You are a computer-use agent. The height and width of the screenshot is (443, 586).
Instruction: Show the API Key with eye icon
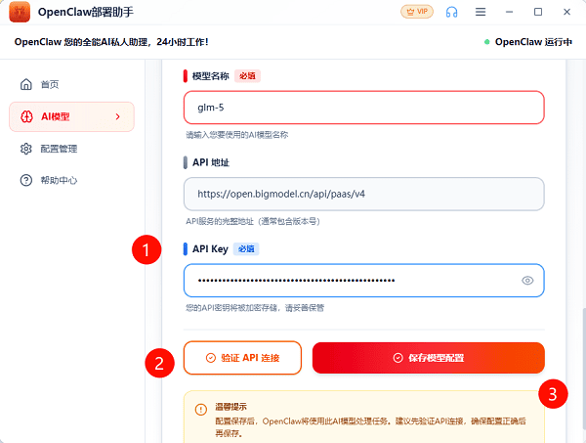click(x=527, y=281)
